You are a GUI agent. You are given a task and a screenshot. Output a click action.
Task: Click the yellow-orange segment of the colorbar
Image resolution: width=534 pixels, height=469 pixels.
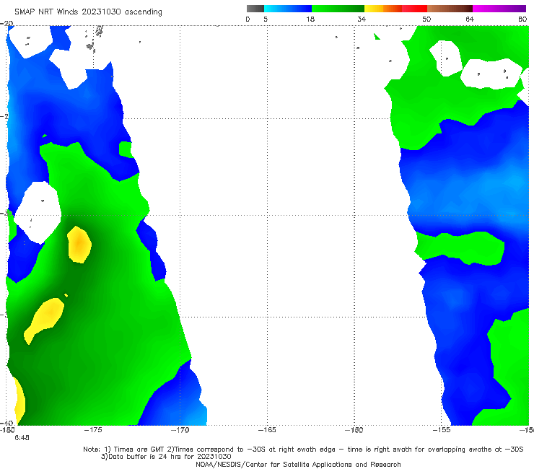pyautogui.click(x=383, y=9)
